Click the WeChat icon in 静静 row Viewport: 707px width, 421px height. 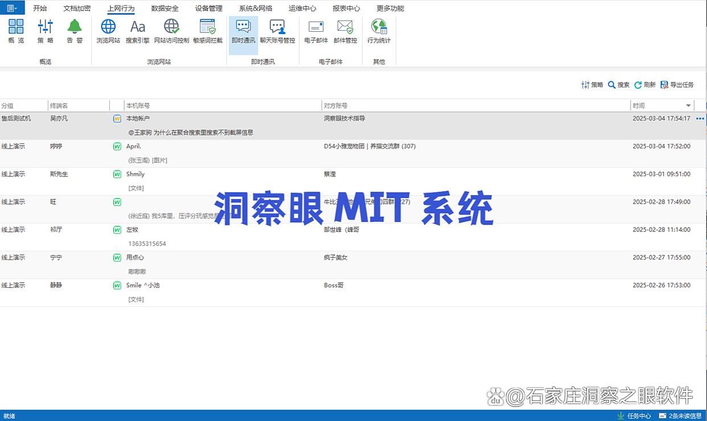(x=117, y=286)
